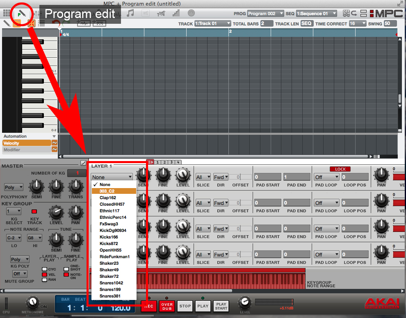Open the PROG Program 002 dropdown
Image resolution: width=406 pixels, height=318 pixels.
pyautogui.click(x=265, y=14)
